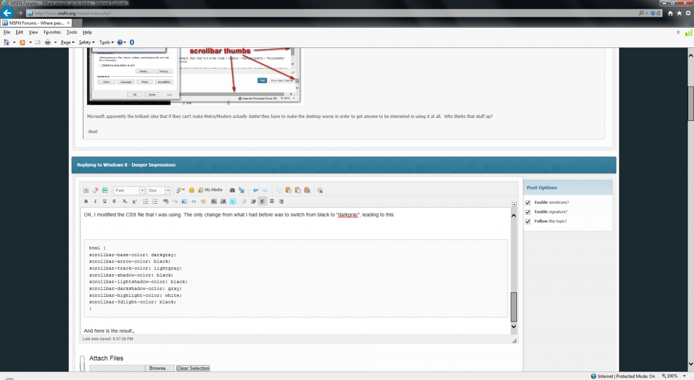Screen dimensions: 694x380
Task: Open the Favorites menu
Action: [x=52, y=32]
